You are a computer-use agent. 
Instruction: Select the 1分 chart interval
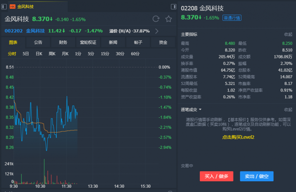click(x=78, y=54)
